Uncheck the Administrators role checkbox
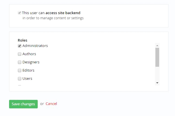 [20, 46]
